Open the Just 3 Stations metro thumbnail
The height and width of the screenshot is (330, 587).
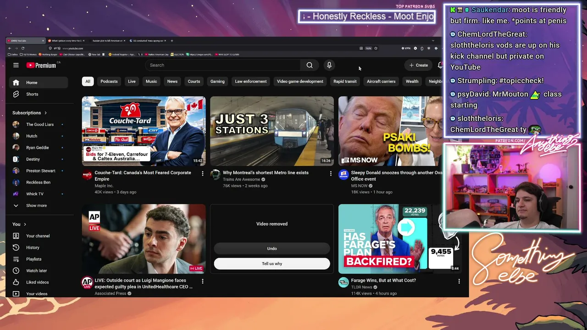(x=272, y=131)
